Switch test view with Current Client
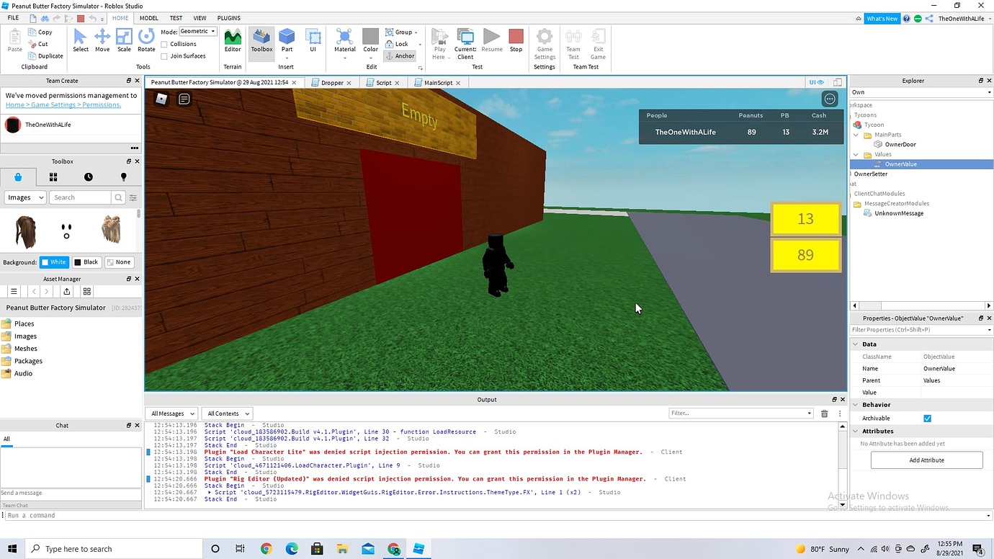This screenshot has height=559, width=994. 465,45
